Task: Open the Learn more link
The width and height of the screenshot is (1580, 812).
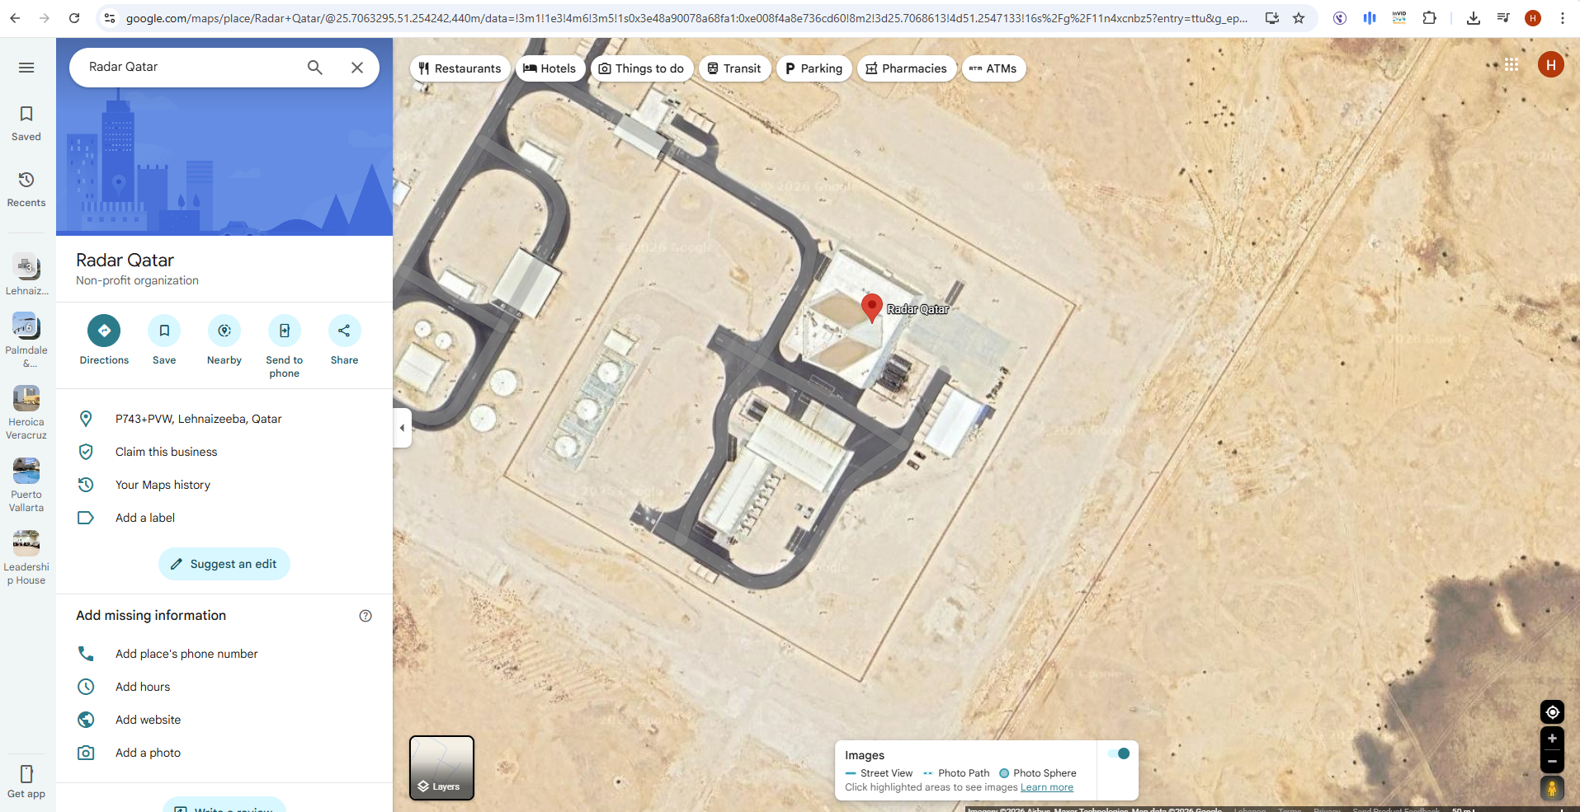Action: pyautogui.click(x=1047, y=787)
